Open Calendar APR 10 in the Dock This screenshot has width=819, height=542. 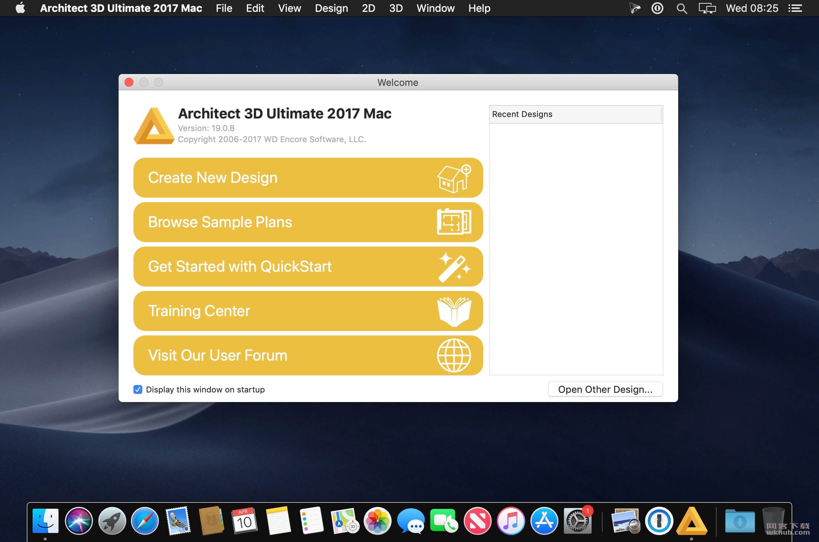point(244,521)
